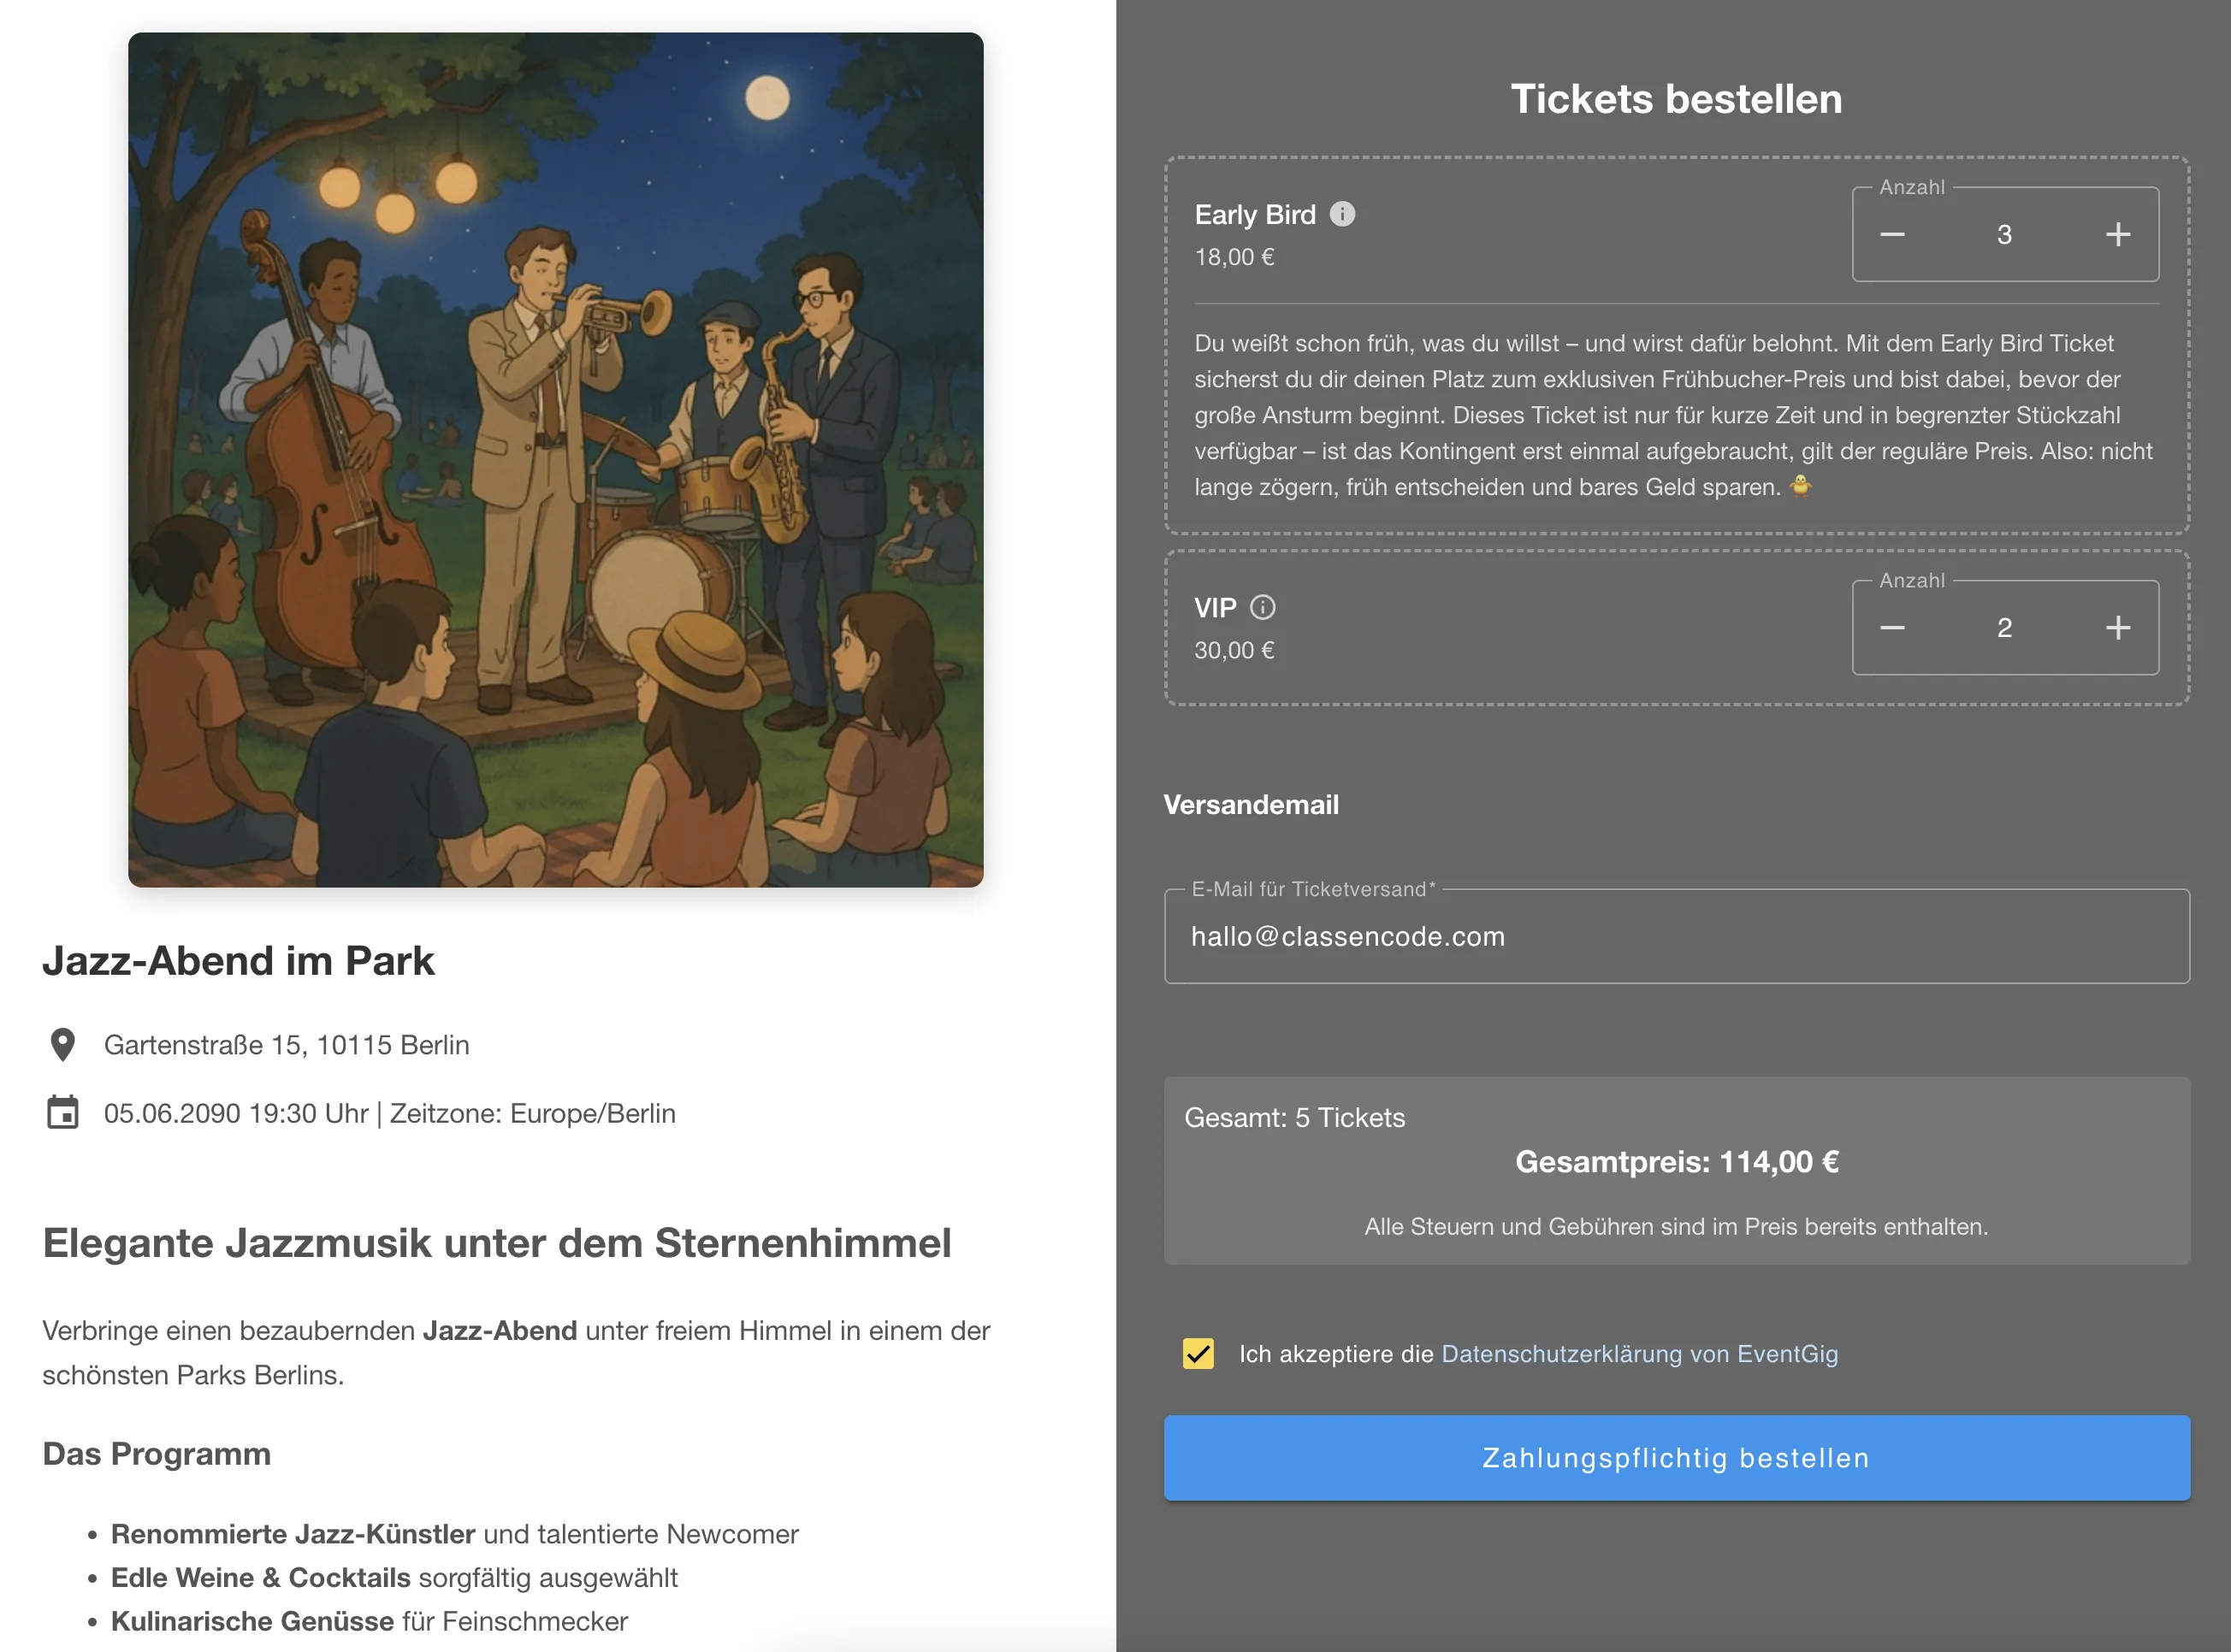Select the E-Mail für Ticketversand field
Image resolution: width=2231 pixels, height=1652 pixels.
pyautogui.click(x=1678, y=936)
